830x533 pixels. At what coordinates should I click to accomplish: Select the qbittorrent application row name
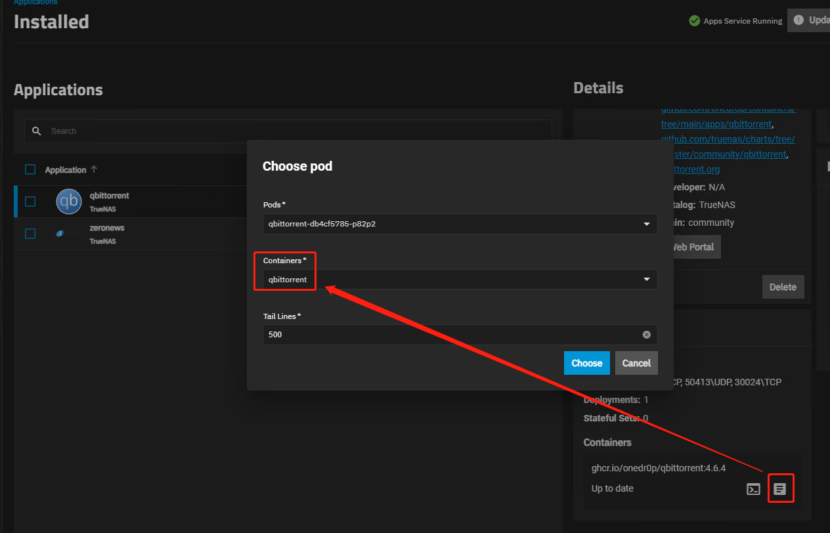click(110, 196)
